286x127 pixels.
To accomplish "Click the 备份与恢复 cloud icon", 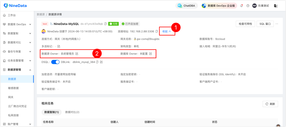I will (5, 51).
